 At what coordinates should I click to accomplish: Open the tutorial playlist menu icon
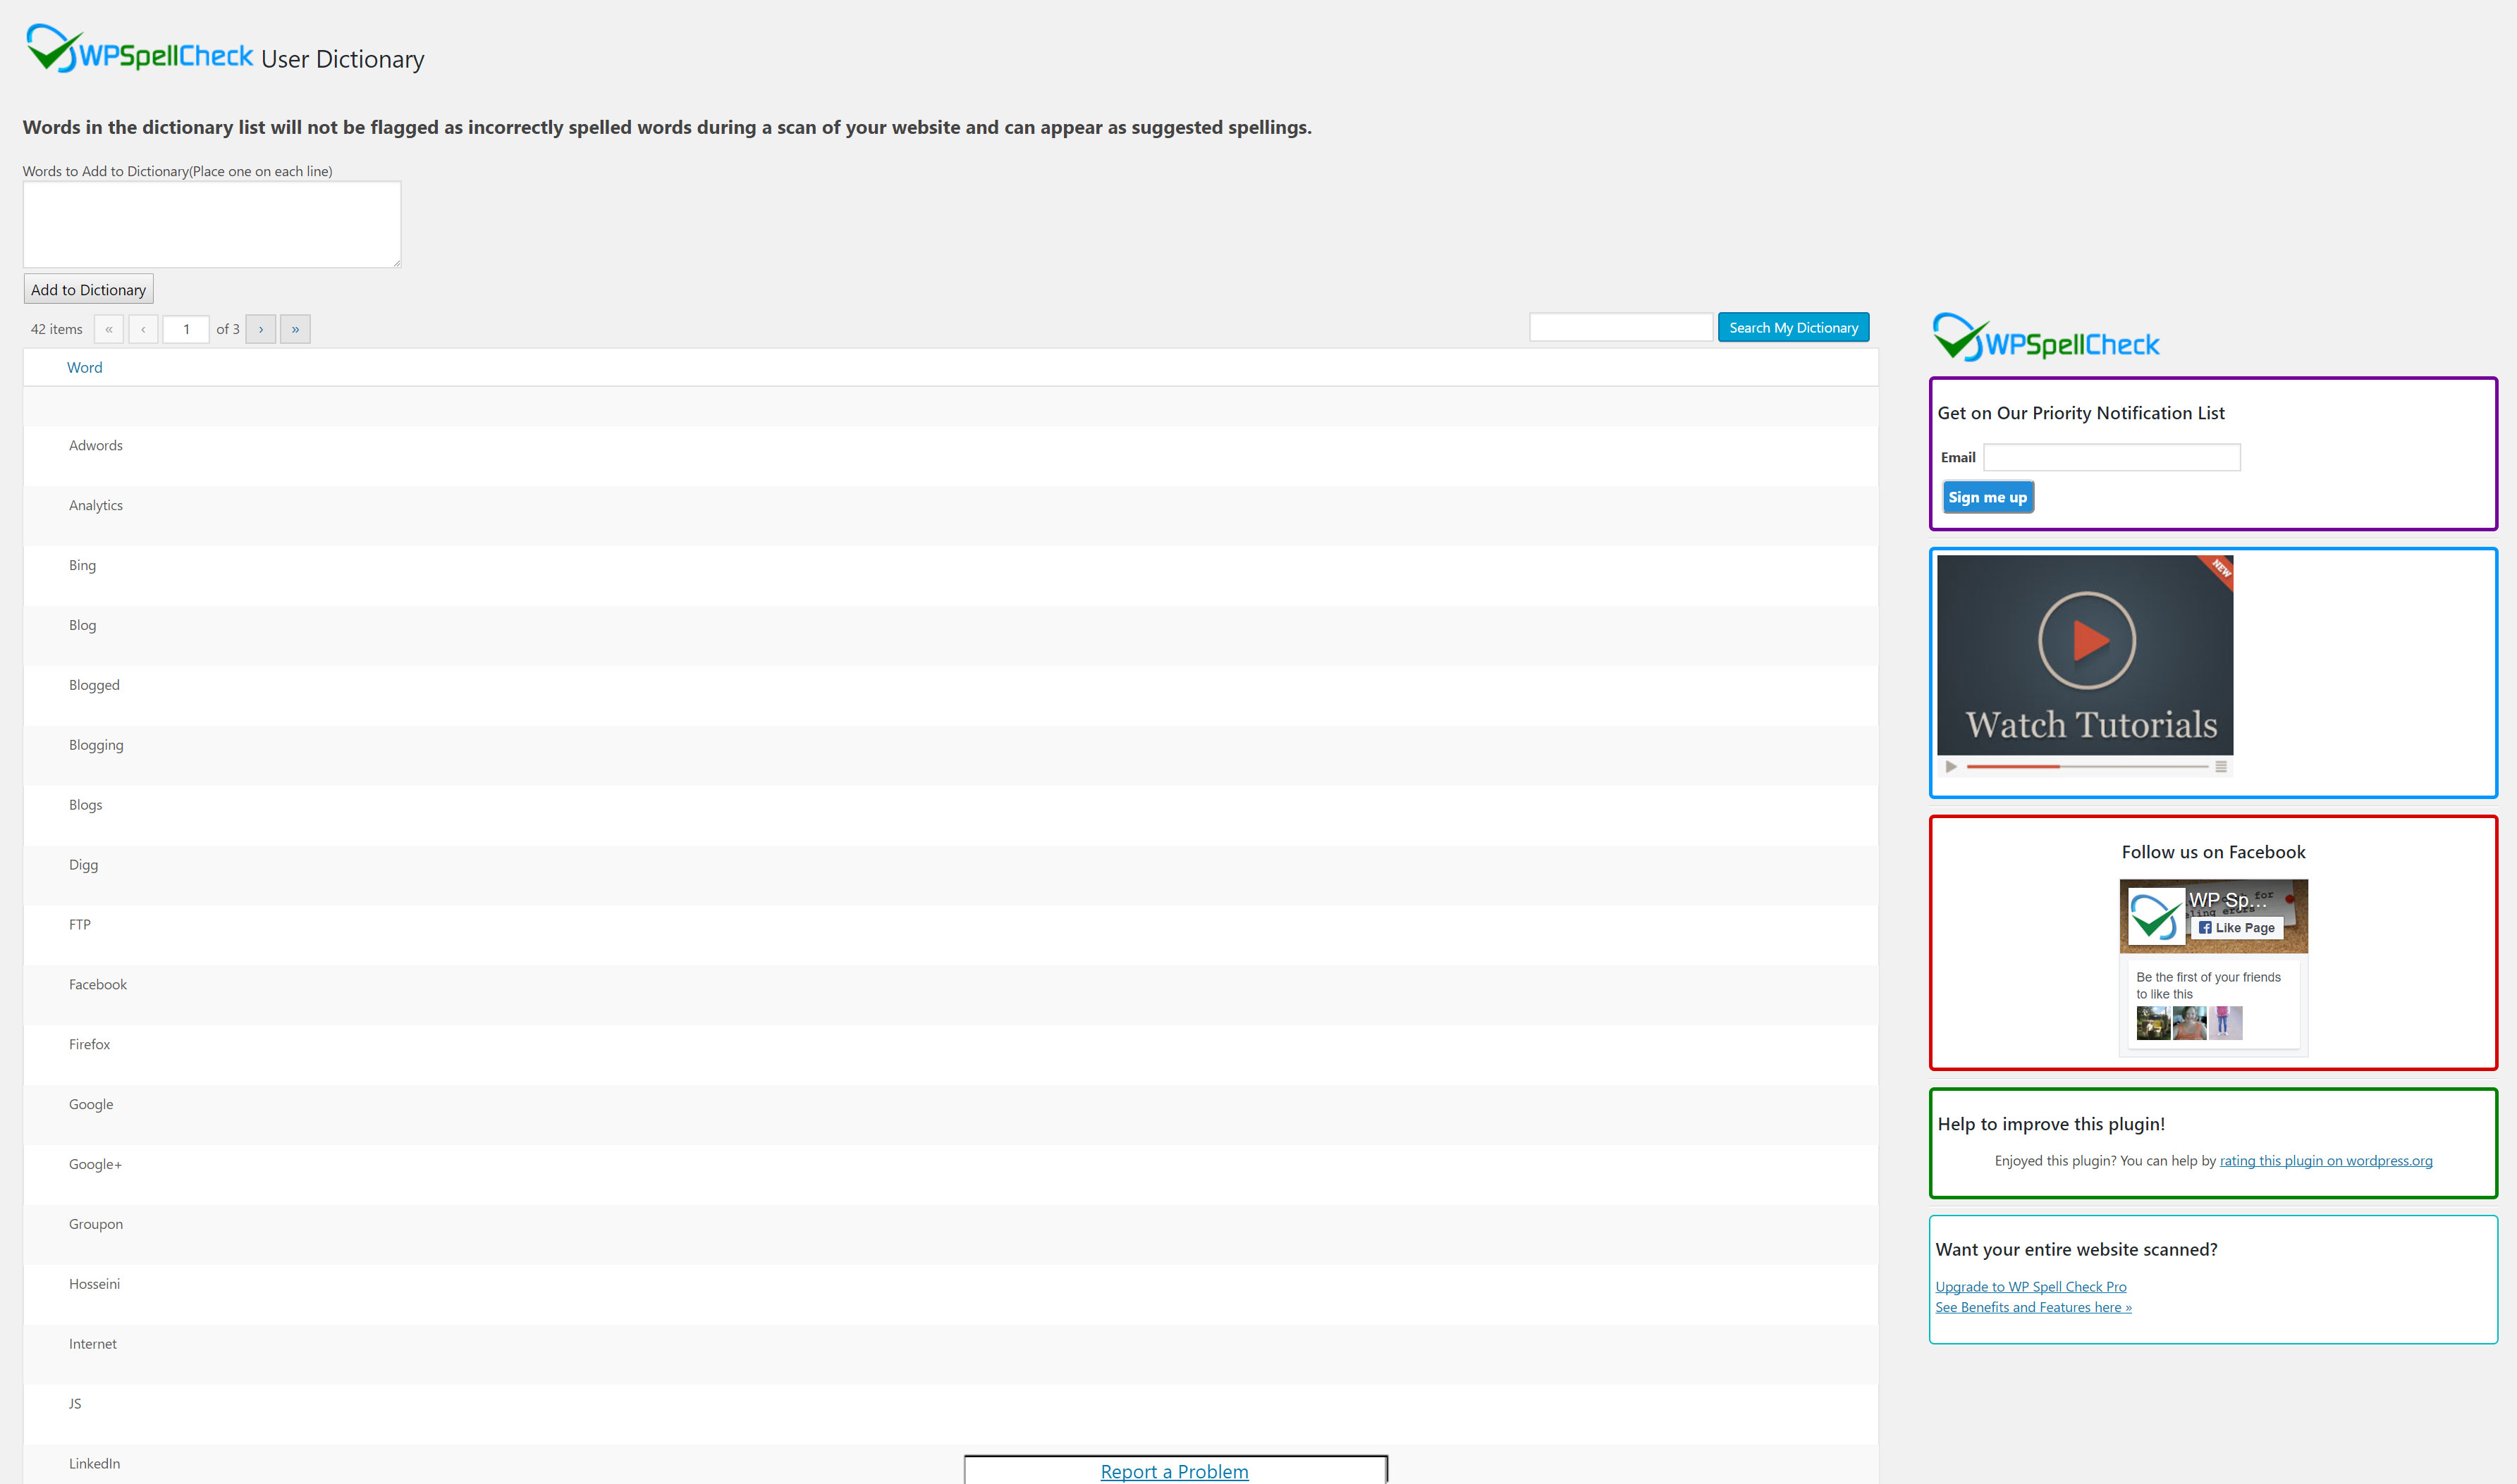[2221, 767]
